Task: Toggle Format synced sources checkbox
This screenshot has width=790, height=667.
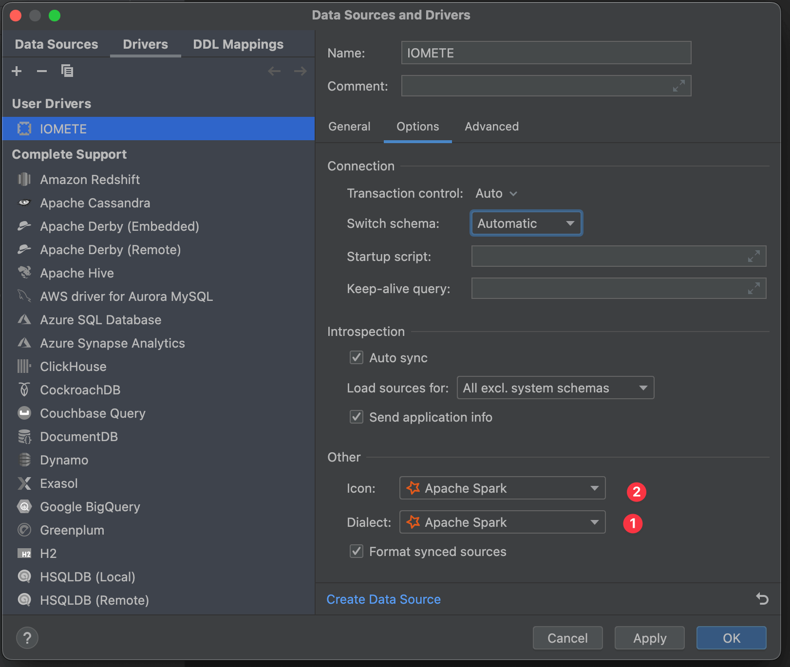Action: click(357, 551)
